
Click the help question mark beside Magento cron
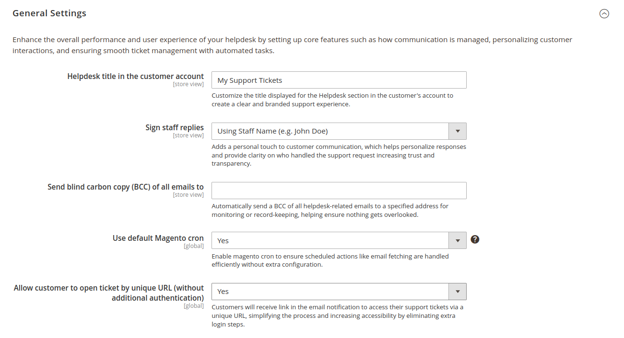point(475,239)
